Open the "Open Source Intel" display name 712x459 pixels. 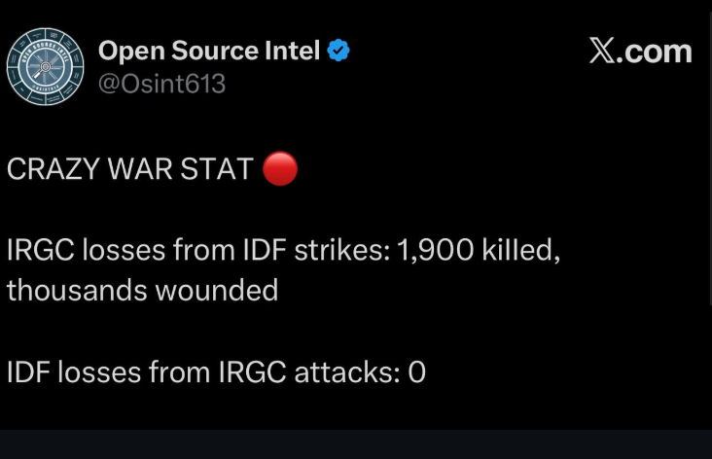pyautogui.click(x=209, y=53)
